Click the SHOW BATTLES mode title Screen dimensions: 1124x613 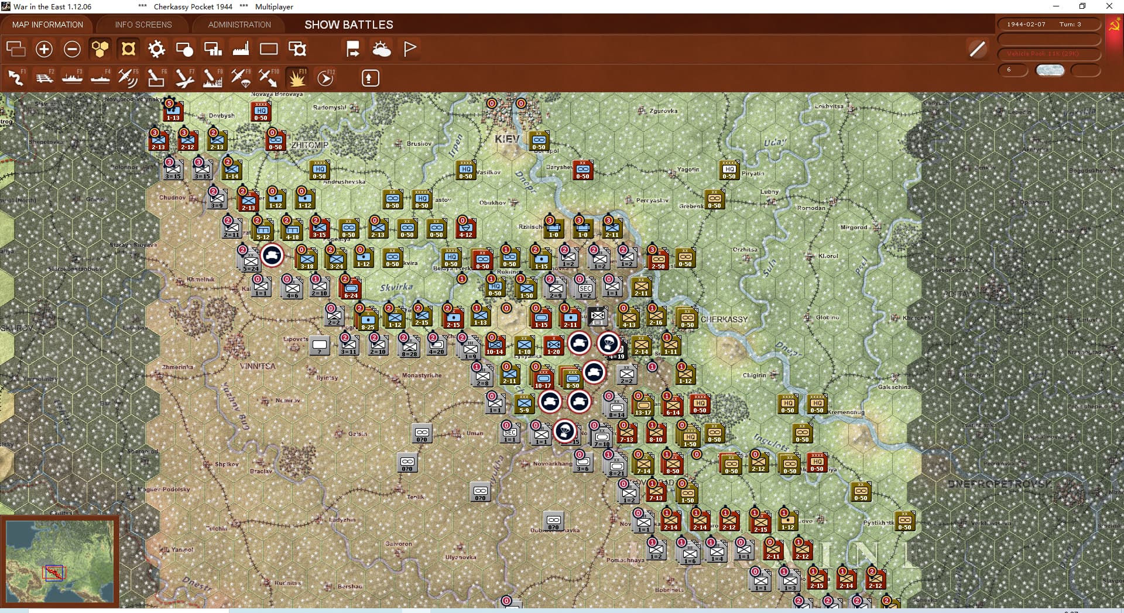coord(348,25)
